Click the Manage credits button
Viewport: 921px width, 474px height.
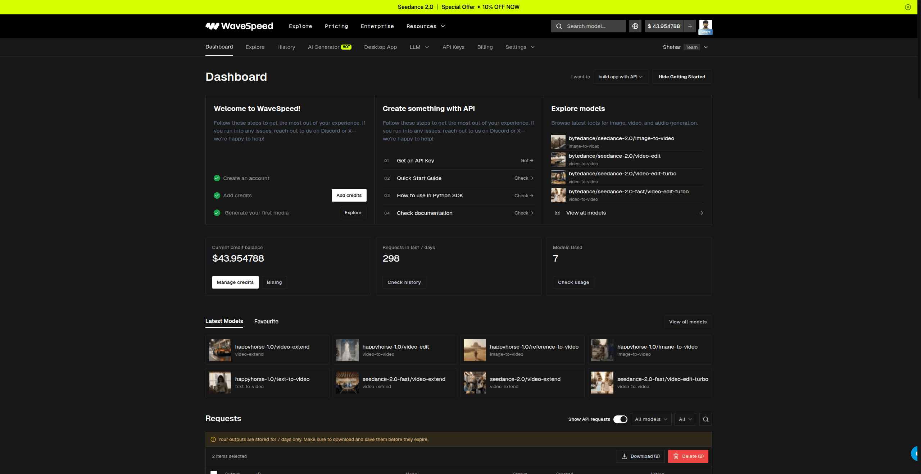pyautogui.click(x=235, y=282)
